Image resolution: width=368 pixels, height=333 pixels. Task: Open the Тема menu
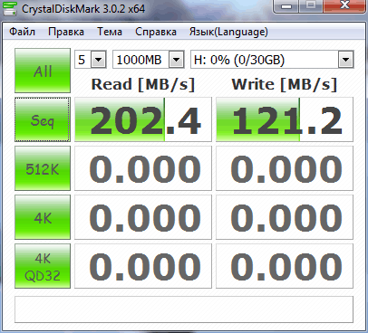point(110,32)
